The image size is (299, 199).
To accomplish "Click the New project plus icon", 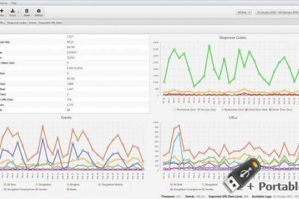I will (x=2, y=10).
